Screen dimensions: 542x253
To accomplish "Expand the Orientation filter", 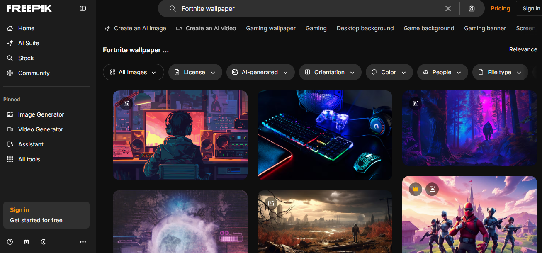I will (330, 72).
